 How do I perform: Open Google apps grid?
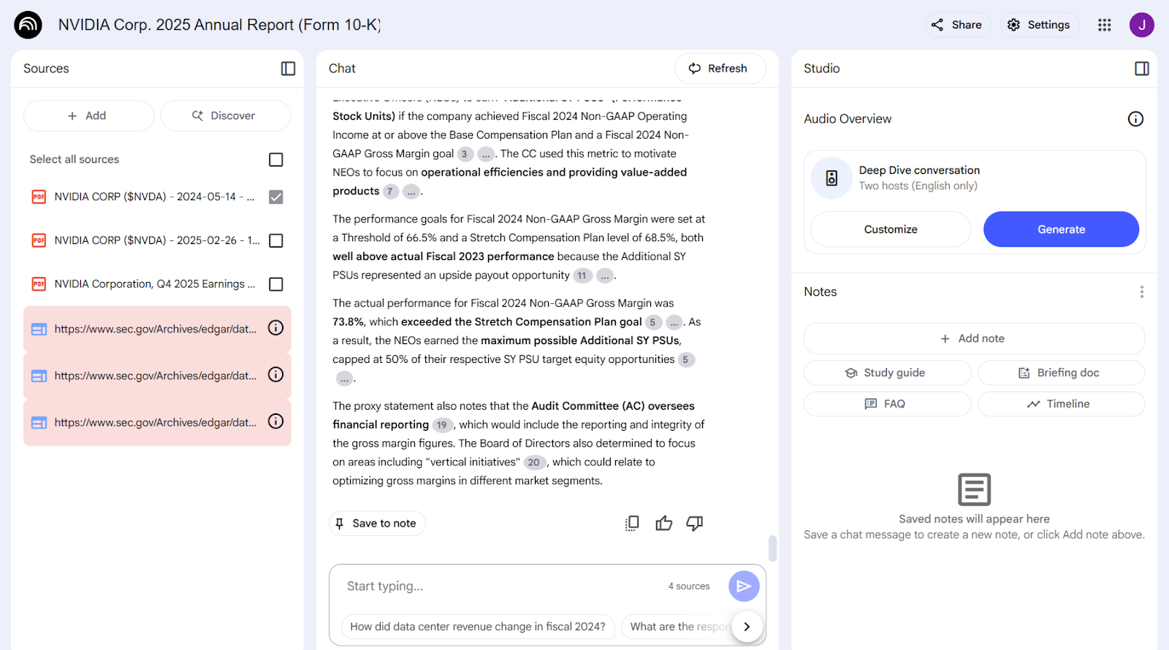[x=1104, y=25]
